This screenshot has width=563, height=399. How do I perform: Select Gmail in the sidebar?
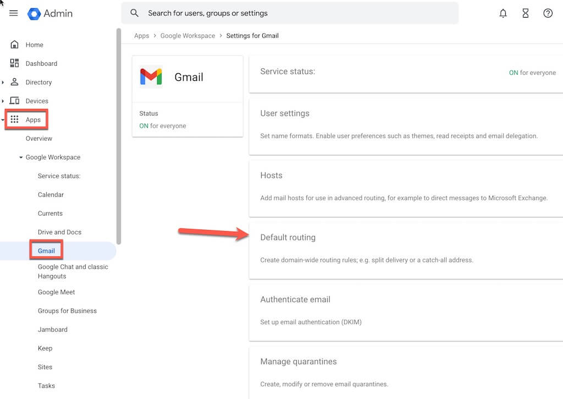coord(46,250)
